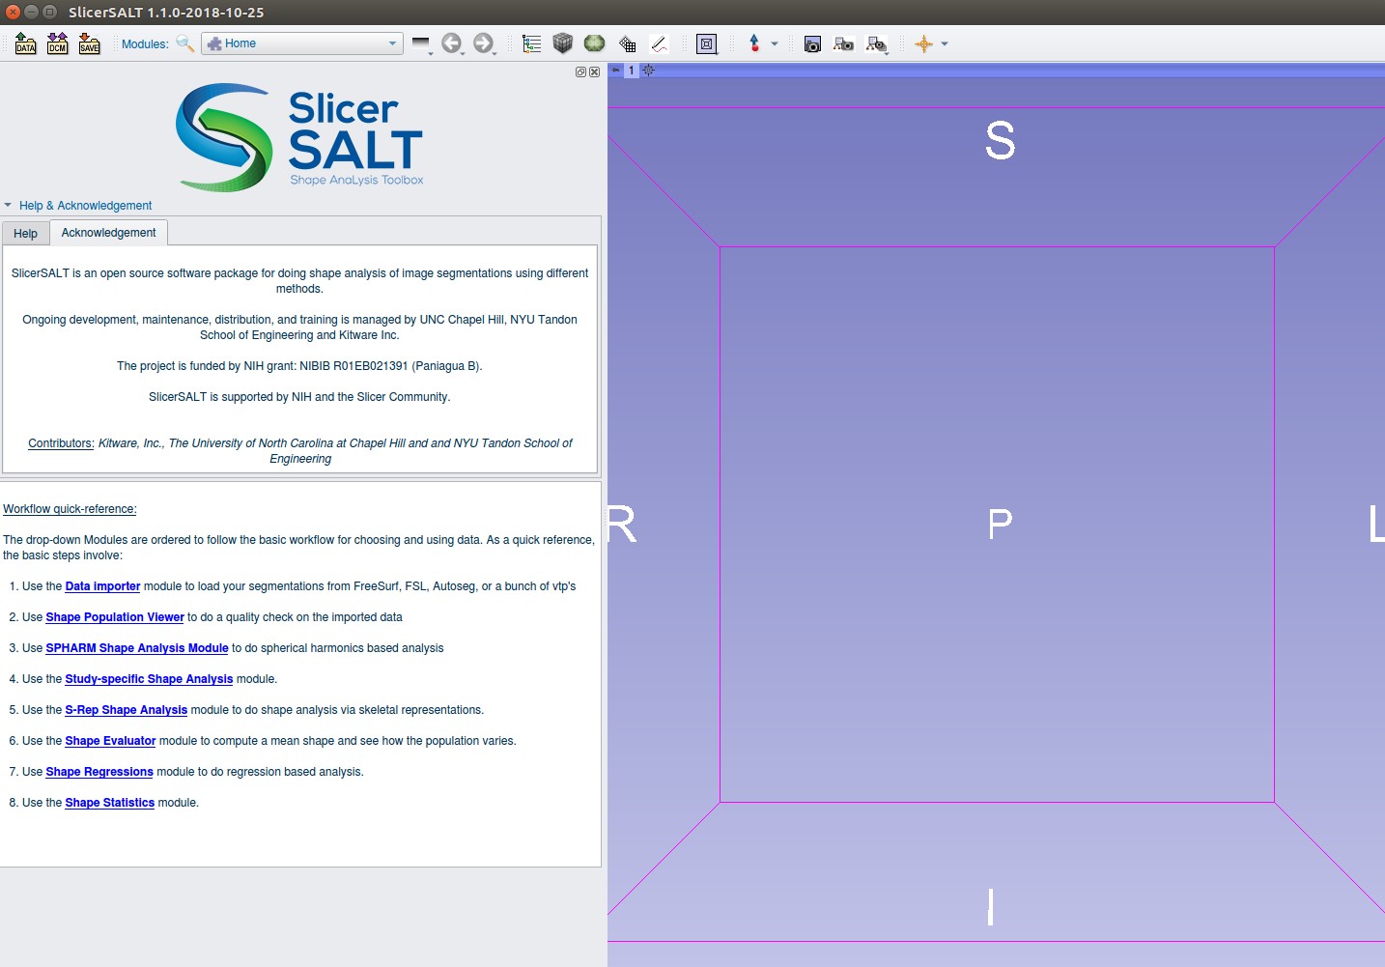Open the Shape Statistics link

pyautogui.click(x=110, y=803)
